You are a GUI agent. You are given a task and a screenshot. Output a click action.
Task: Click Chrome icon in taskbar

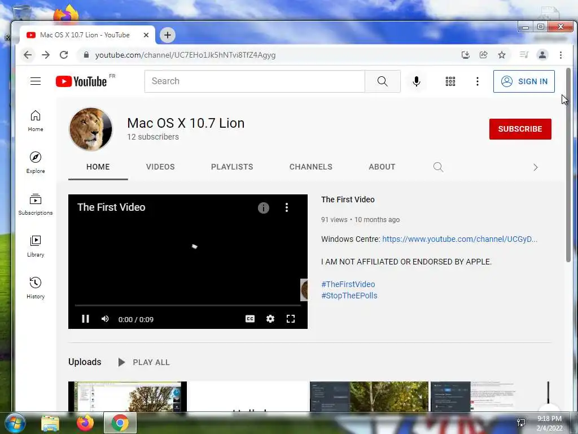point(120,423)
